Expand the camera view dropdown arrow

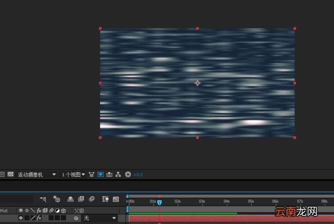54,174
